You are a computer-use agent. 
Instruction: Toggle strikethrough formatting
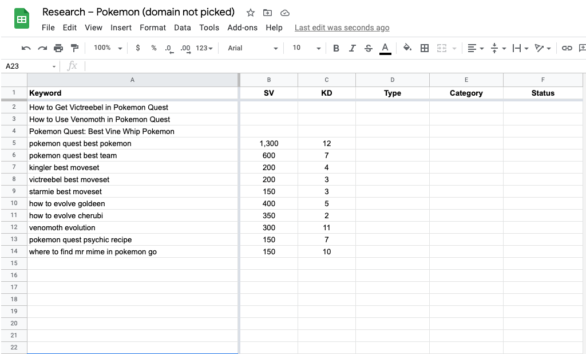pyautogui.click(x=368, y=48)
